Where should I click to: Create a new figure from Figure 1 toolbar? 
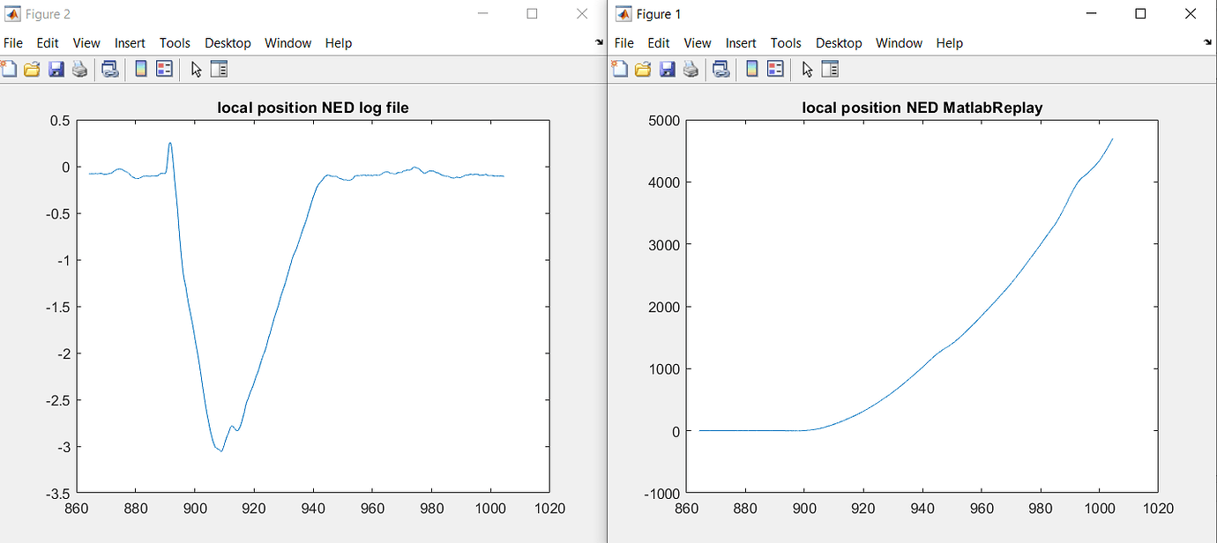[x=620, y=69]
